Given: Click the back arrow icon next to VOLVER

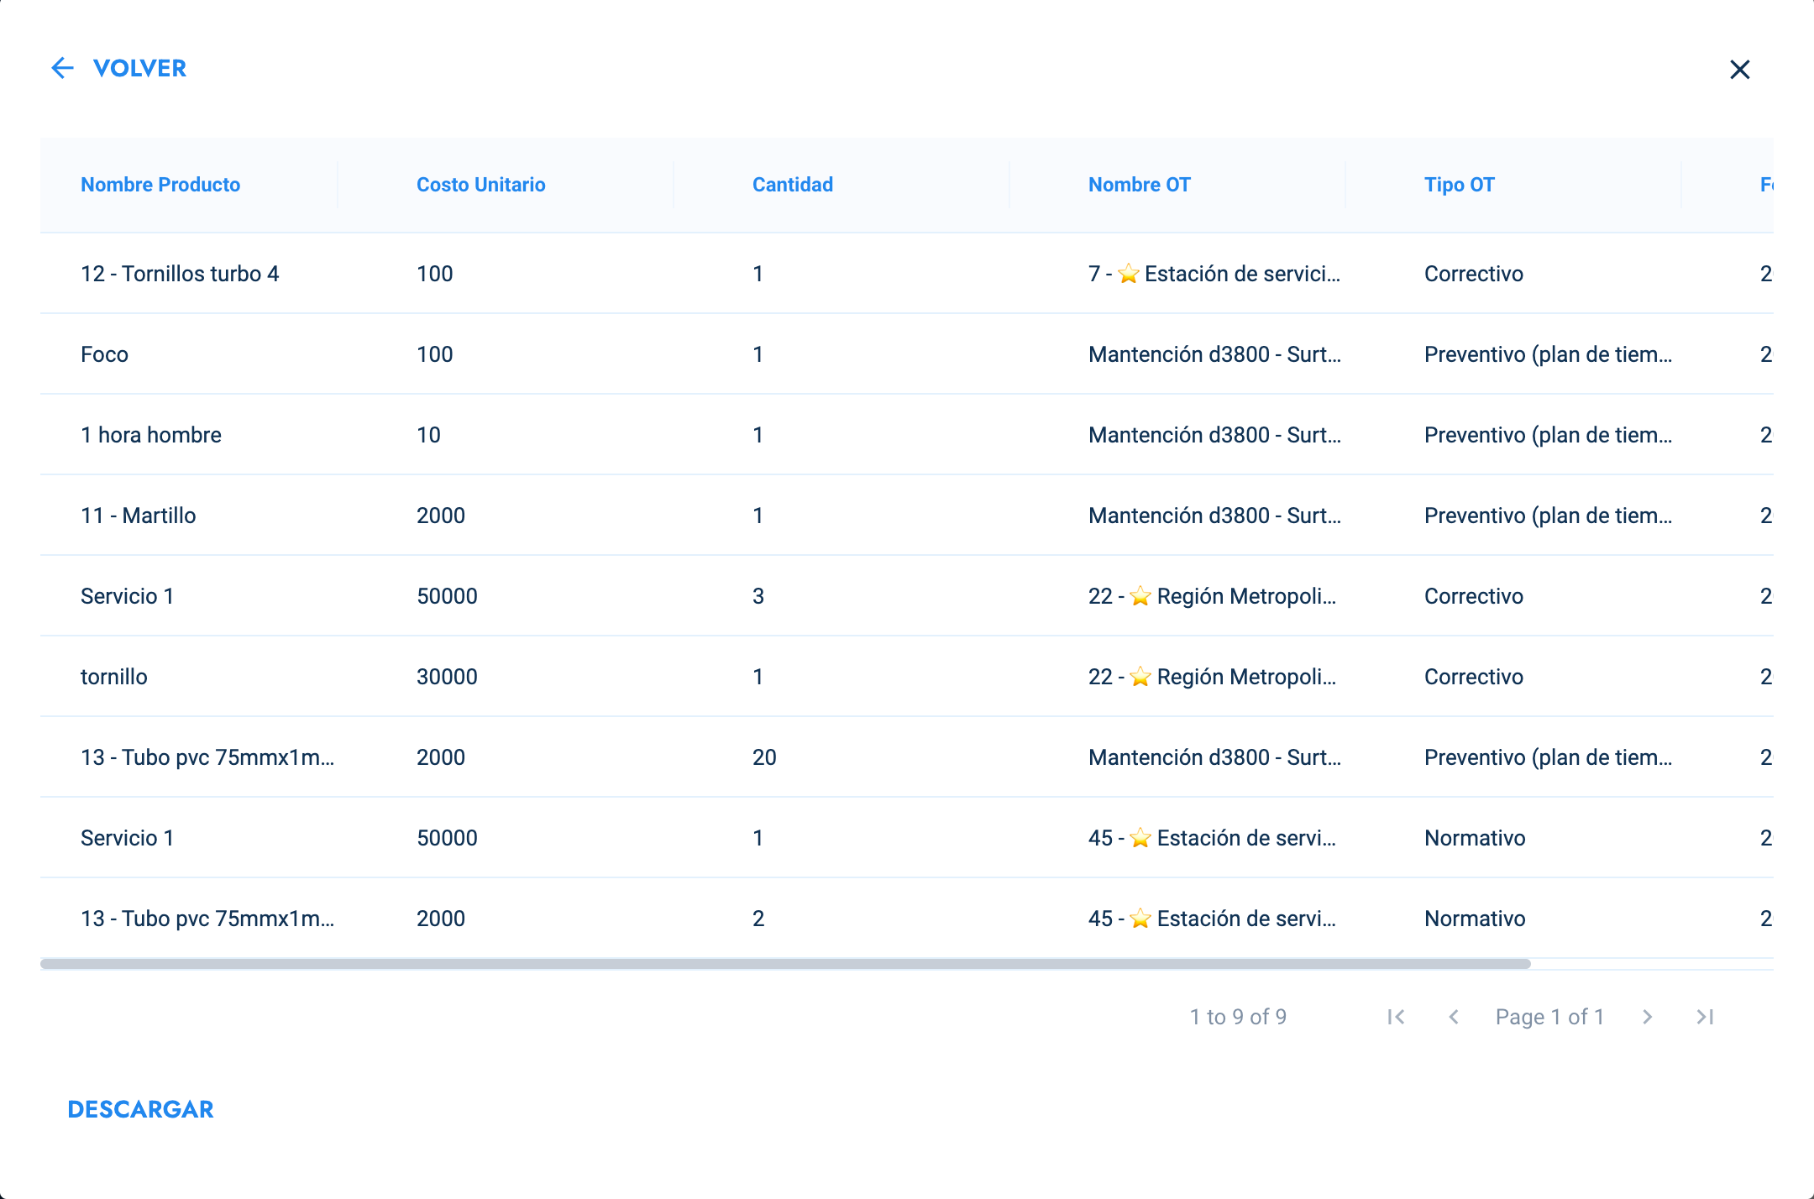Looking at the screenshot, I should [63, 68].
